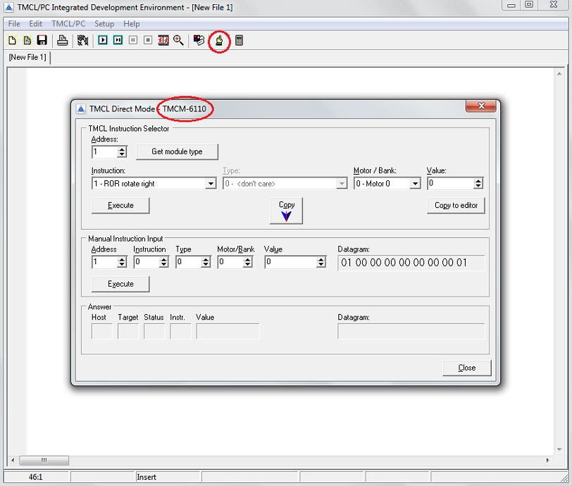
Task: Click the calculator icon in toolbar
Action: [x=240, y=41]
